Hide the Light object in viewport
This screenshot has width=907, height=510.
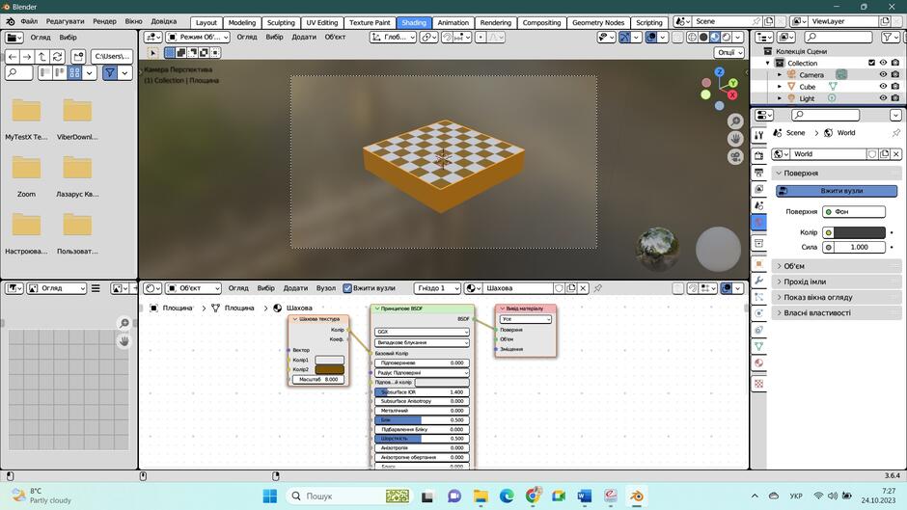tap(883, 98)
